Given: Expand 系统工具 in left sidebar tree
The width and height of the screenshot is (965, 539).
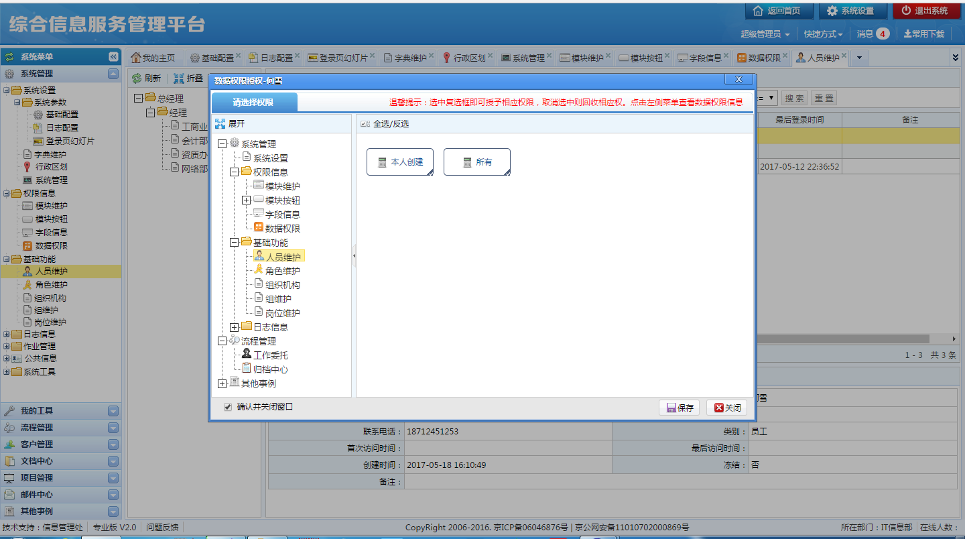Looking at the screenshot, I should point(7,371).
